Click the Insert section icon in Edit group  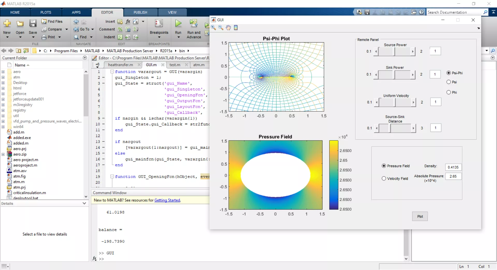click(x=120, y=22)
